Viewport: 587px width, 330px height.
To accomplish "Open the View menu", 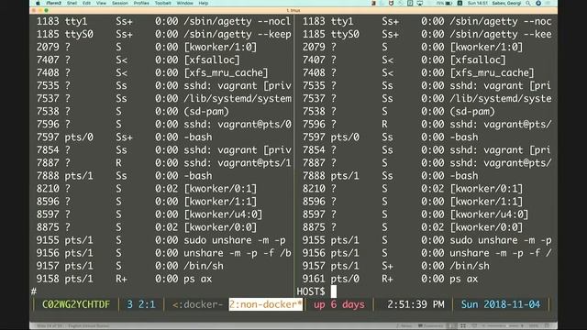I will click(x=101, y=3).
